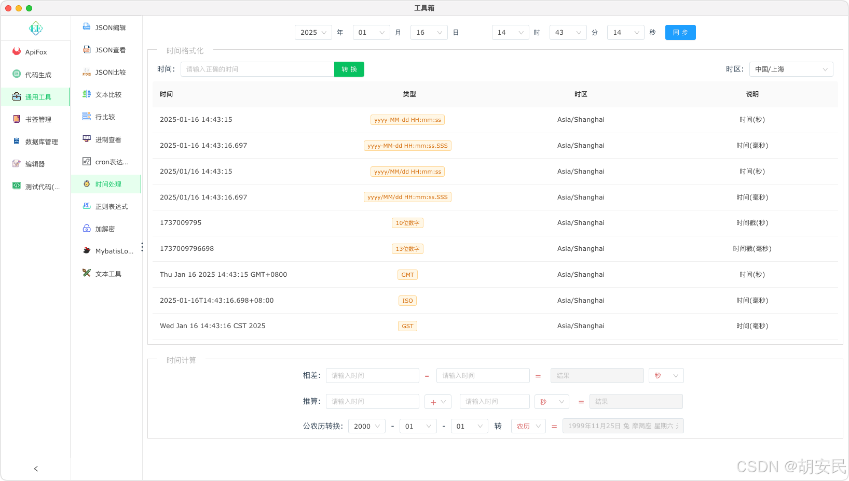The image size is (849, 481).
Task: Click the GST type tag
Action: tap(407, 326)
